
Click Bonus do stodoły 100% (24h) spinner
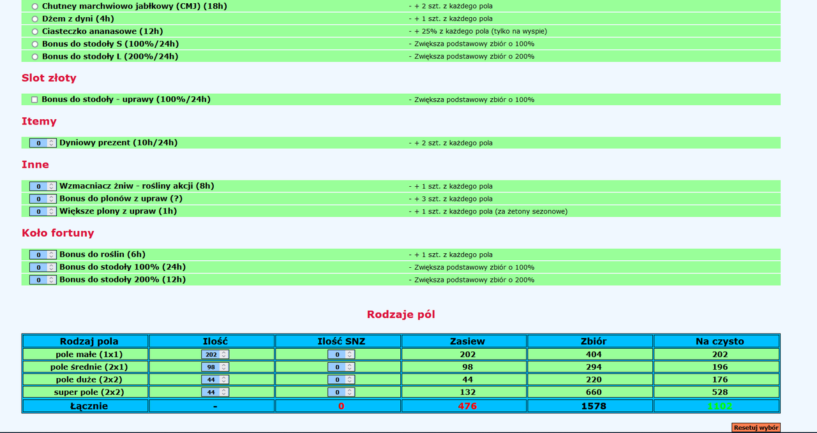tap(43, 267)
